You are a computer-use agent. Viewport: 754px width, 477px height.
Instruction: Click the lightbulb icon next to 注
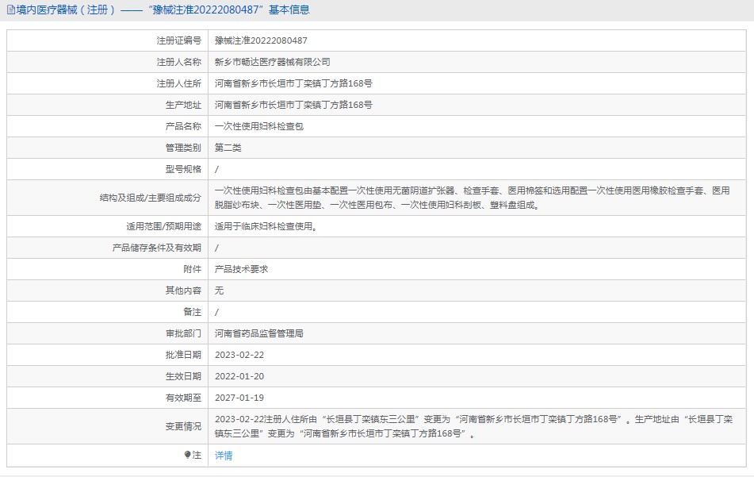[187, 456]
